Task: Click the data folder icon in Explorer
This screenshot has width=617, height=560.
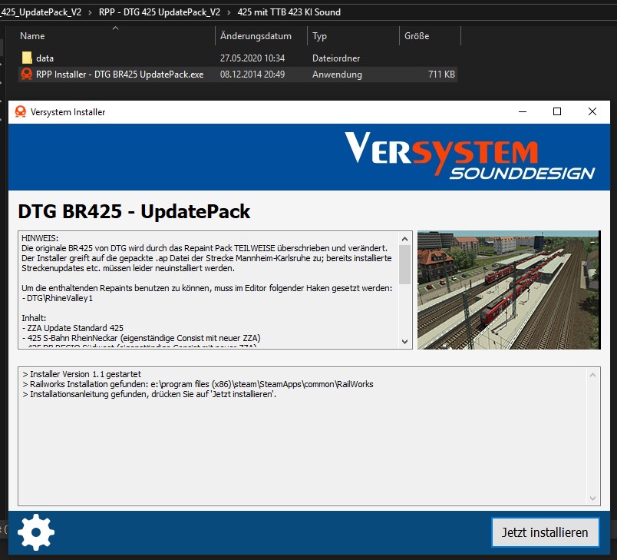Action: (x=27, y=58)
